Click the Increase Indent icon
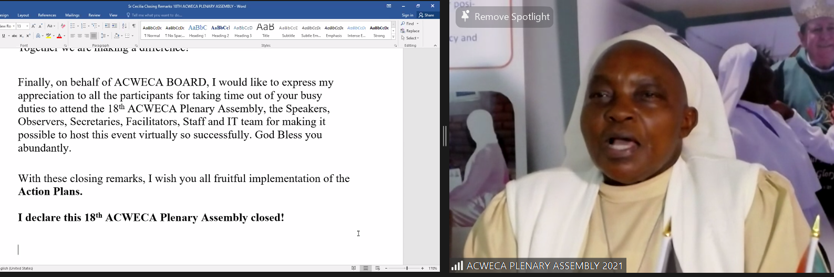 pyautogui.click(x=115, y=26)
